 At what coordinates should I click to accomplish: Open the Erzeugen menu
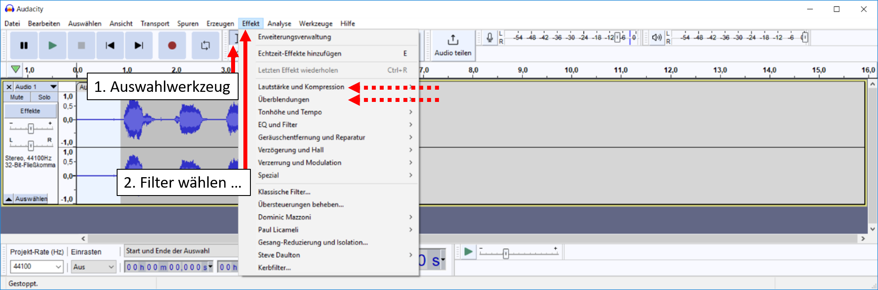tap(220, 24)
